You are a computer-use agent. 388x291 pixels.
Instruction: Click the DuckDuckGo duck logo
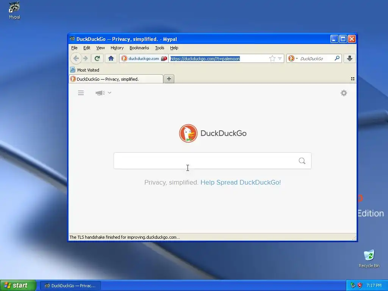pos(188,133)
